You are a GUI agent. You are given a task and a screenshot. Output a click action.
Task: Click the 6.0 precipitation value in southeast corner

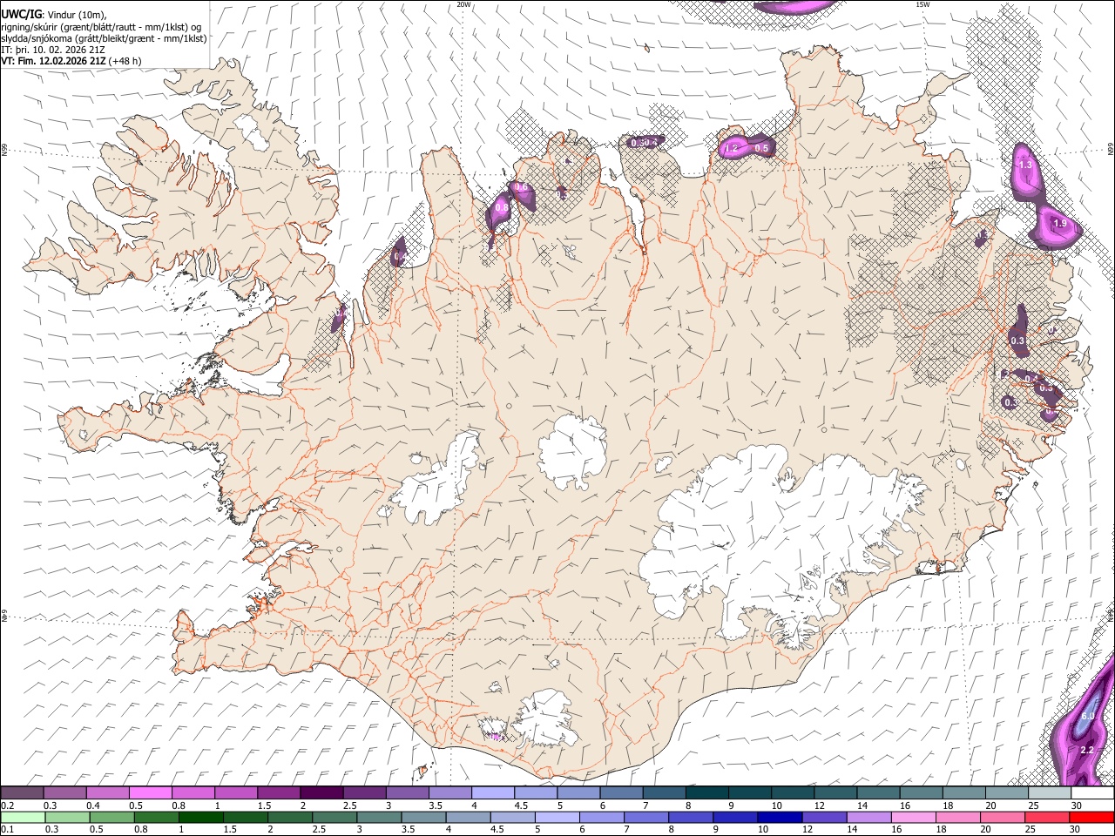1088,716
